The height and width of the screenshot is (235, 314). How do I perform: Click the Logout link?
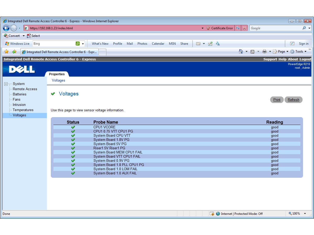click(x=305, y=59)
